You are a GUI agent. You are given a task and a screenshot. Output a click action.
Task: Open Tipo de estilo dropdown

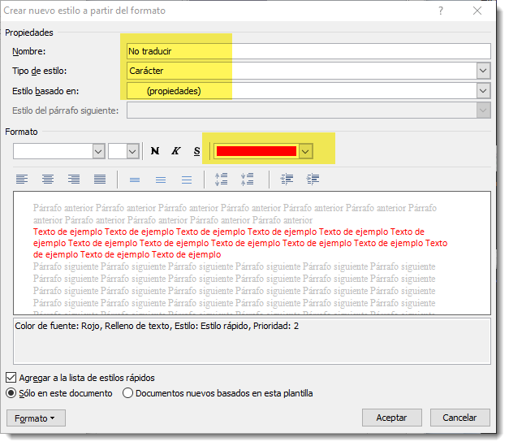pos(483,71)
